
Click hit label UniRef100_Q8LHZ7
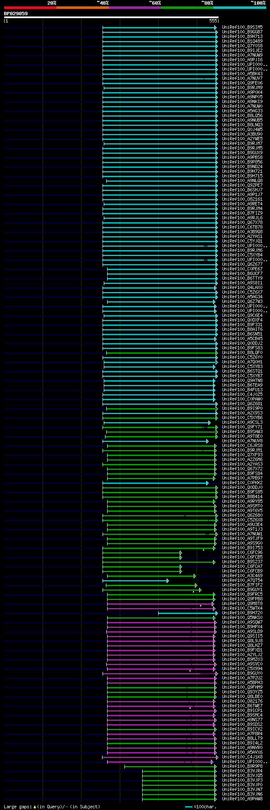tap(242, 646)
